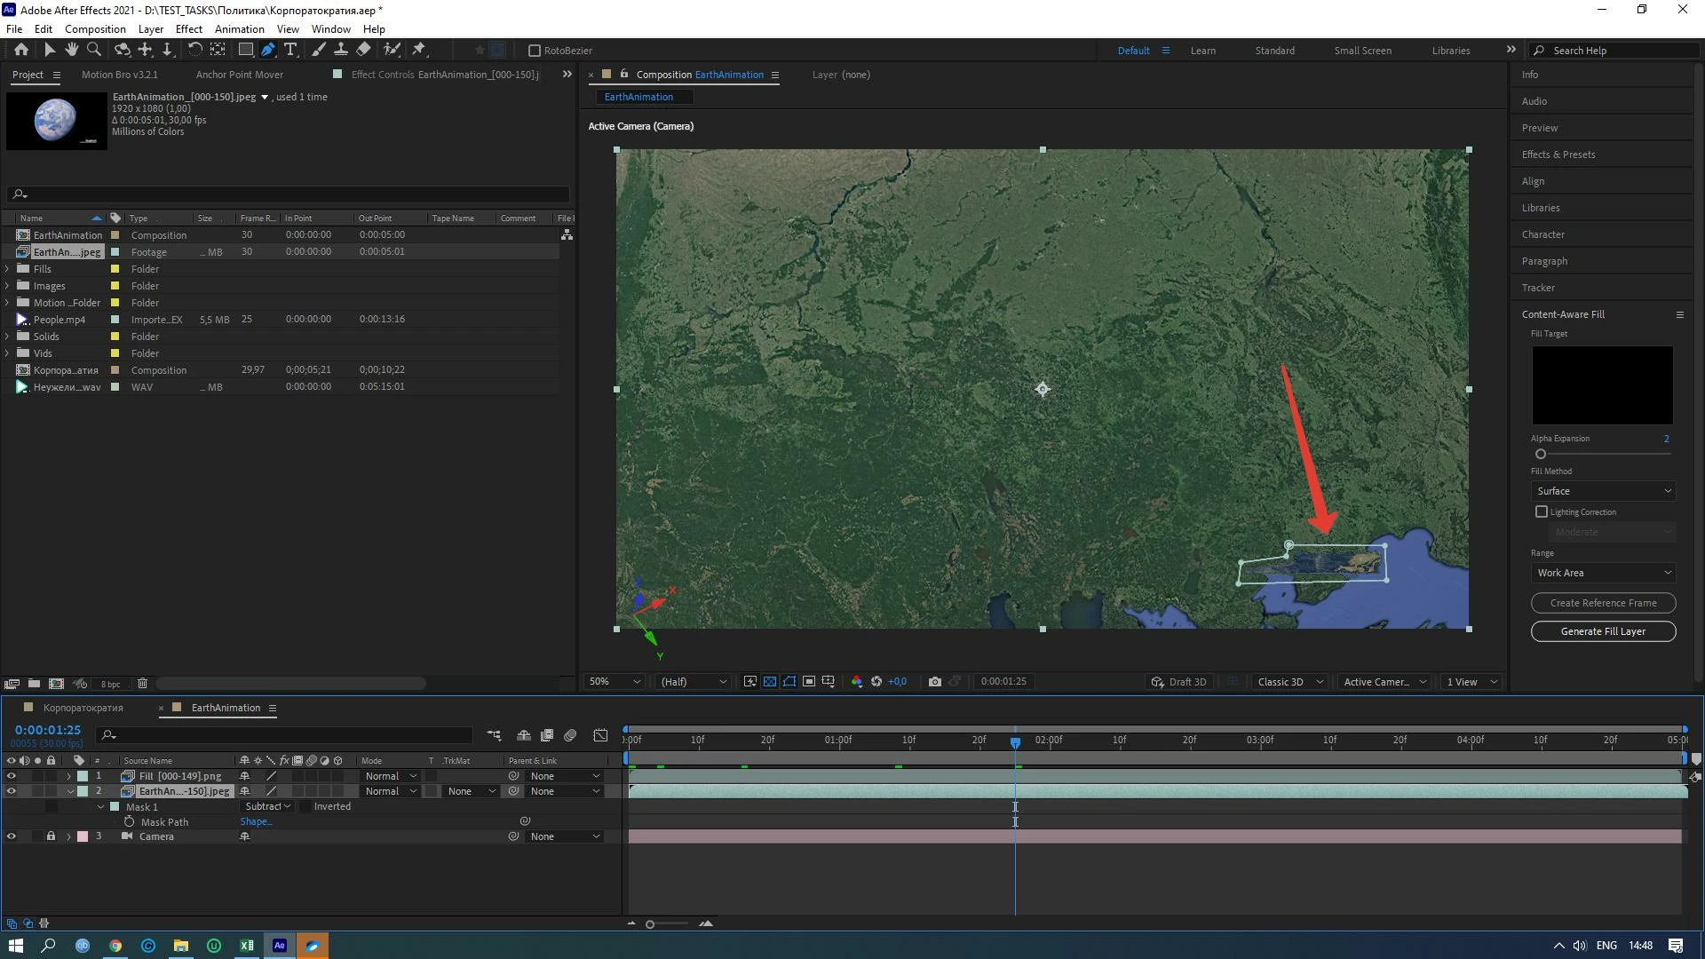Enable Lighting Correction checkbox

pos(1542,512)
